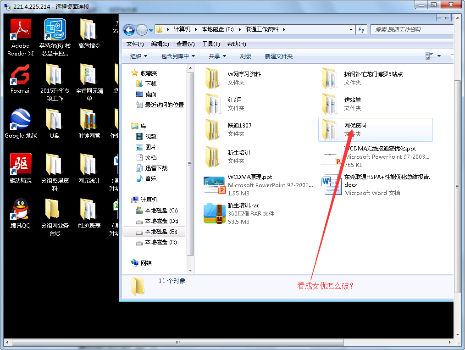Select the 东莞联通HSPA+性能优化总结报告.docx file
This screenshot has width=465, height=350.
click(x=376, y=185)
